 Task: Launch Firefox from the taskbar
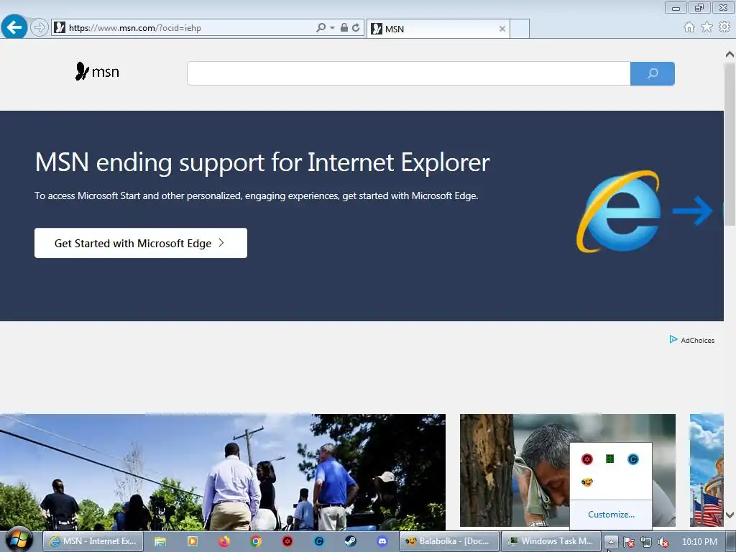point(224,542)
